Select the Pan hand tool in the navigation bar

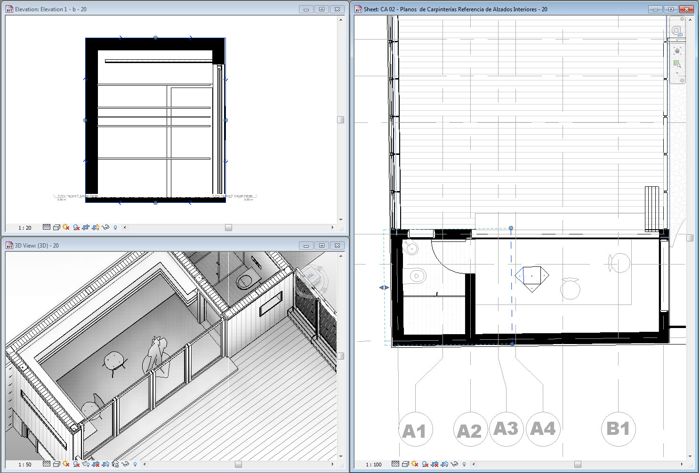(x=677, y=50)
